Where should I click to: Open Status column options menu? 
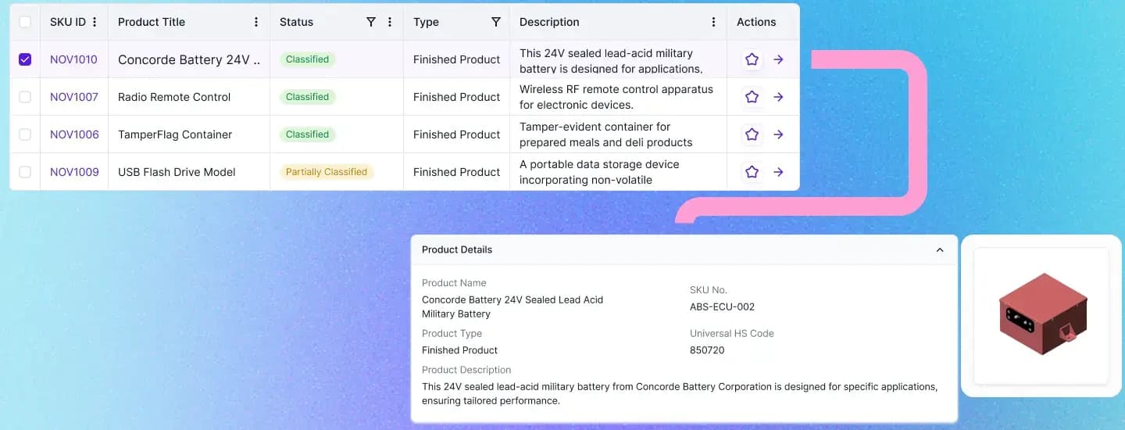tap(390, 22)
